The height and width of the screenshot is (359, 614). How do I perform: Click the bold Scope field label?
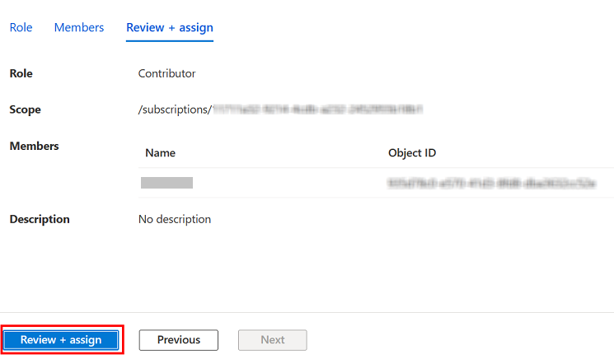(x=25, y=110)
